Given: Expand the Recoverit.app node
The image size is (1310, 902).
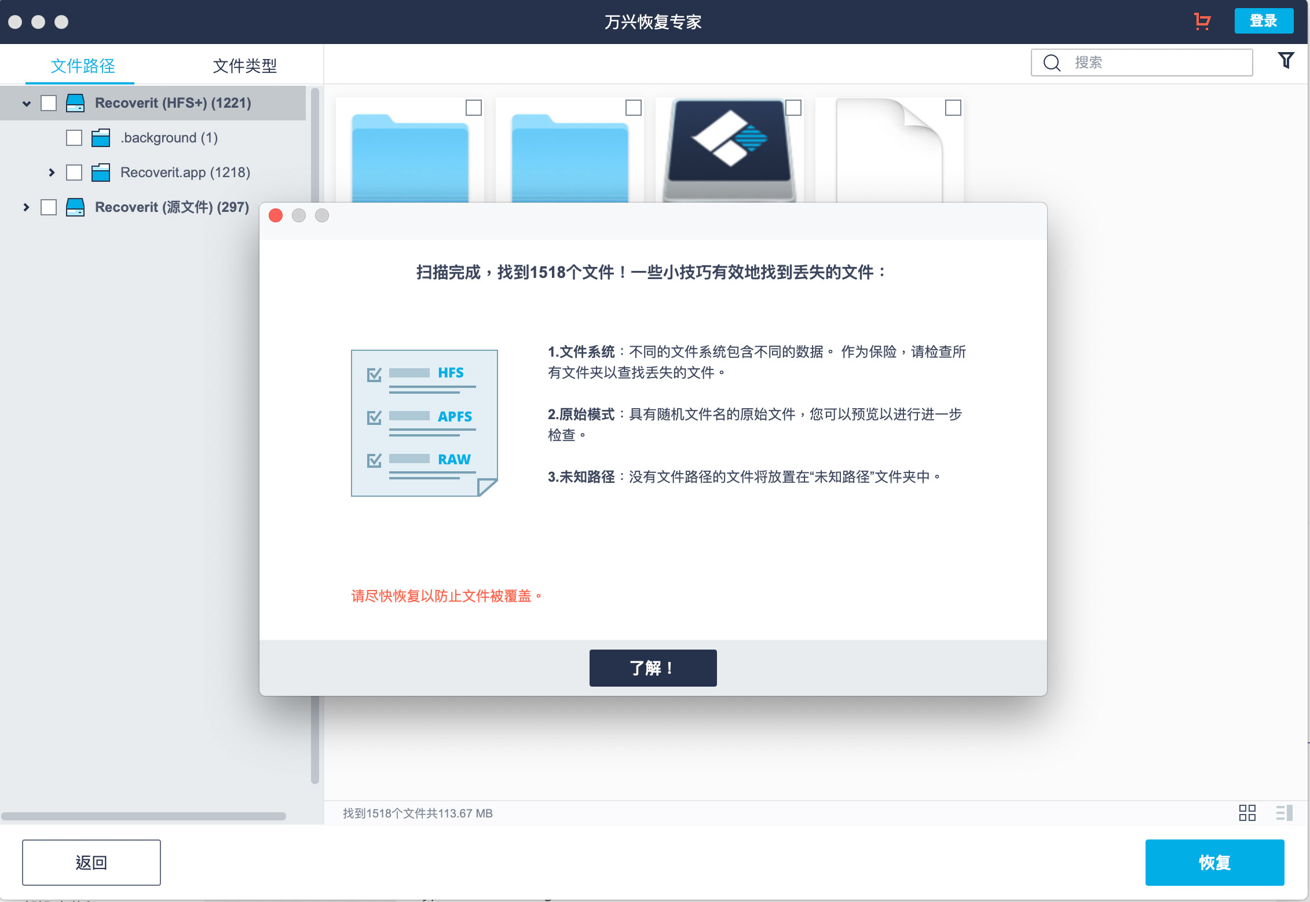Looking at the screenshot, I should [x=51, y=172].
